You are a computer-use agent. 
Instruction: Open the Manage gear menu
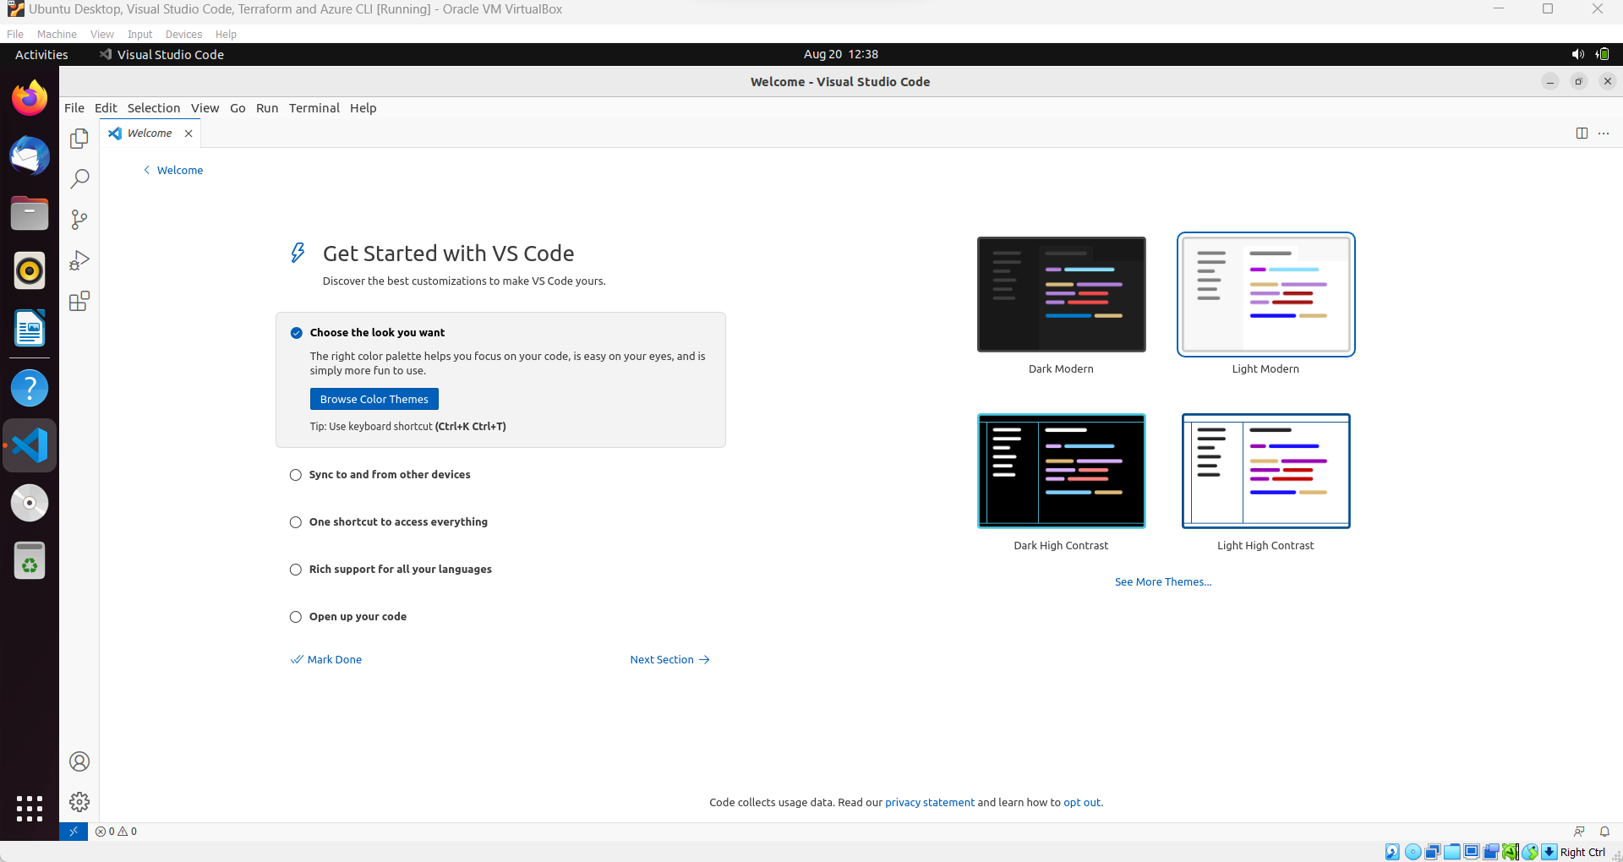click(x=79, y=802)
